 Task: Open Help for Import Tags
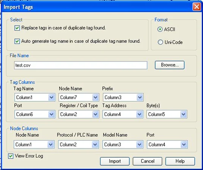tap(180, 161)
